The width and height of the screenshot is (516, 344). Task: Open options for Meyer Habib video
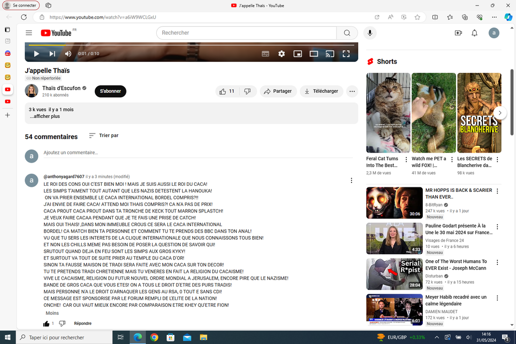[497, 298]
